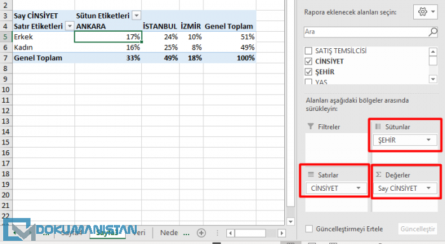The height and width of the screenshot is (244, 445).
Task: Select row header 15
Action: [6, 143]
